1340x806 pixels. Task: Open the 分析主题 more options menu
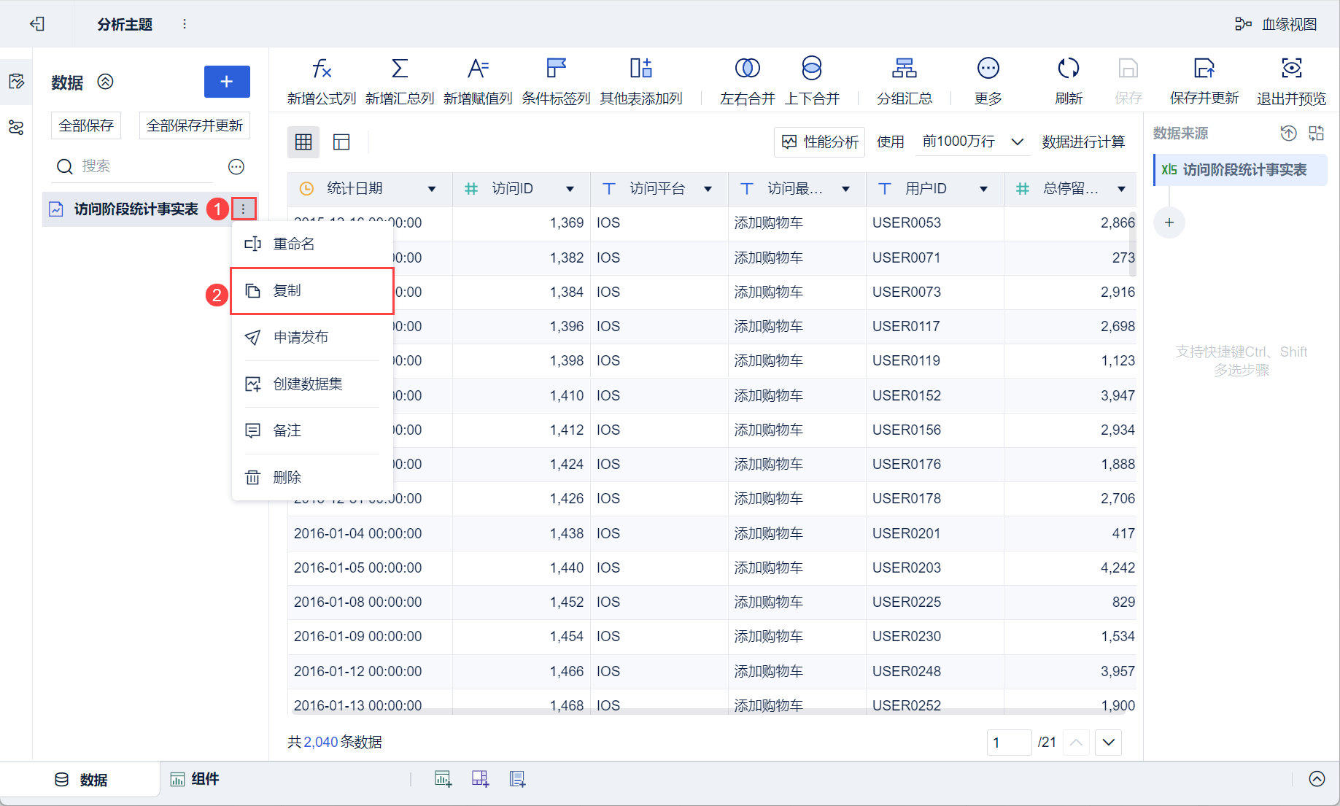click(x=185, y=24)
